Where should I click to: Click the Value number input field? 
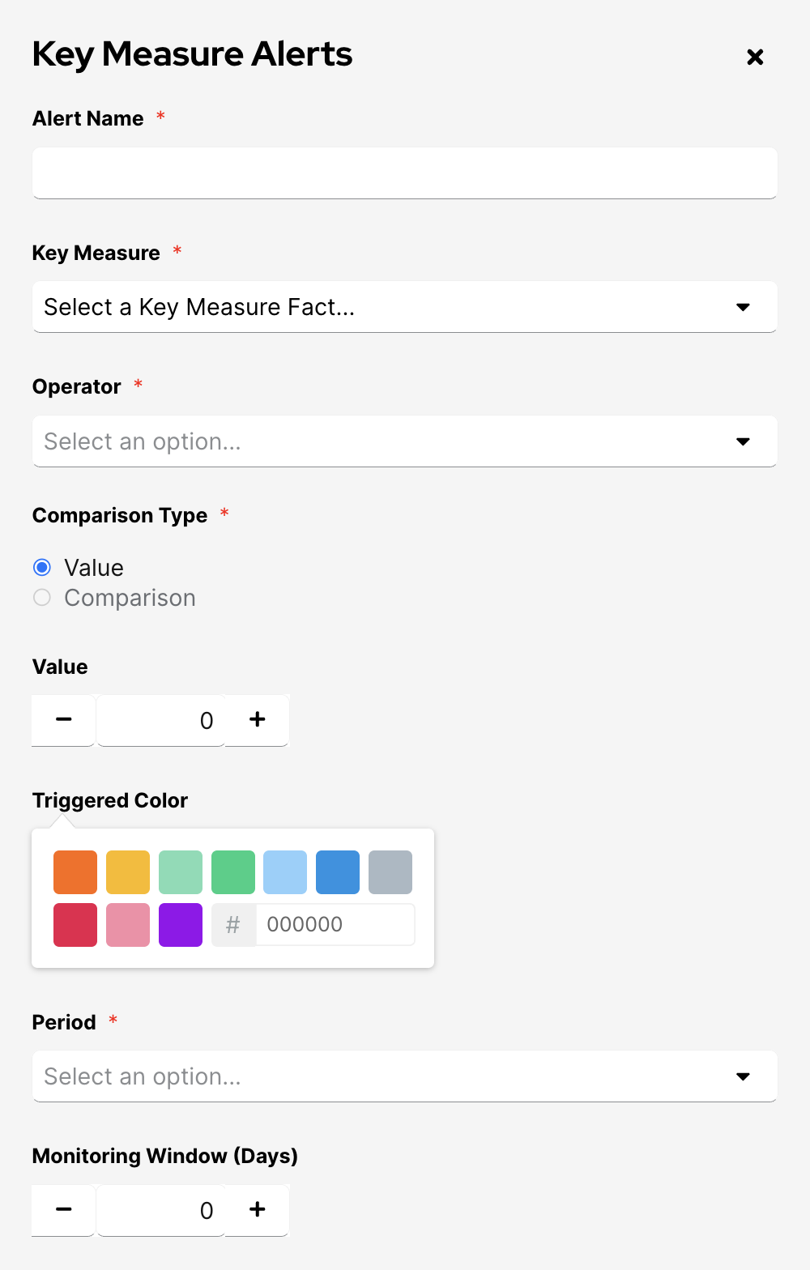(x=160, y=720)
